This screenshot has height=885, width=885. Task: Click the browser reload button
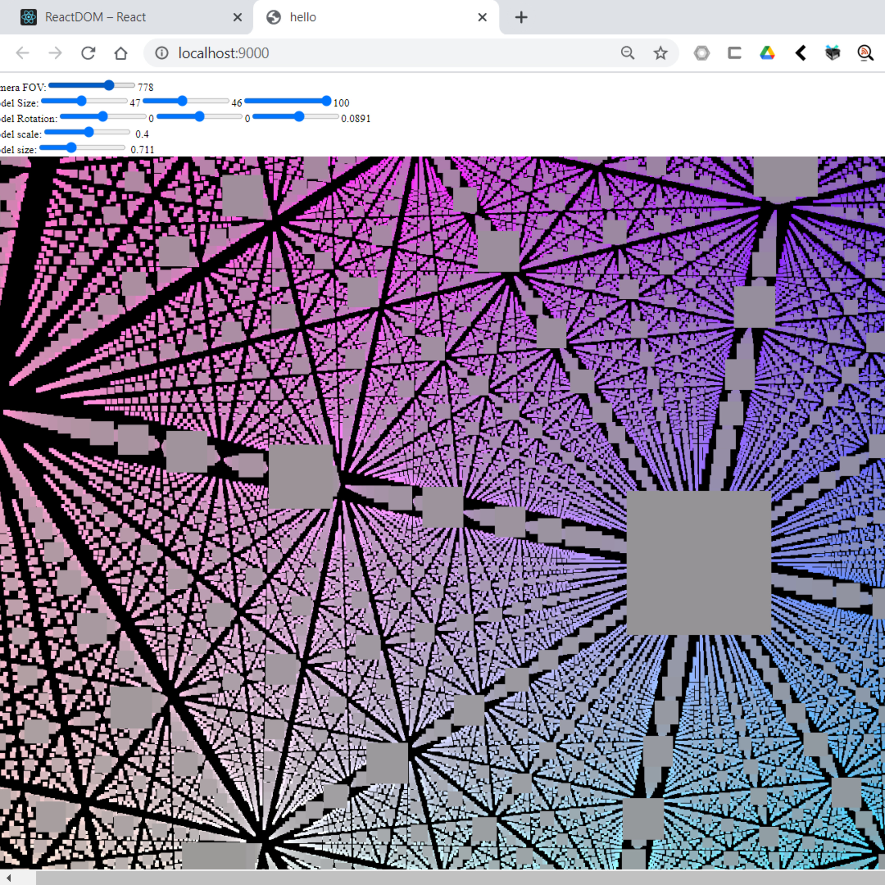(88, 53)
